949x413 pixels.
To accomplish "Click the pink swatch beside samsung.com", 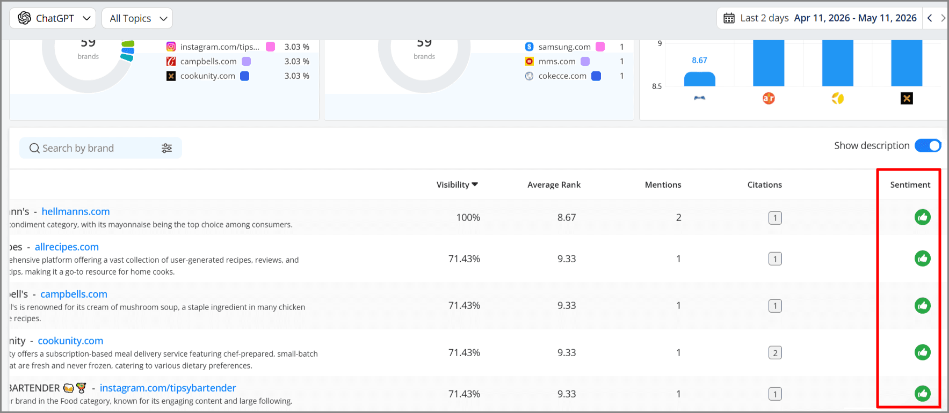I will click(600, 47).
